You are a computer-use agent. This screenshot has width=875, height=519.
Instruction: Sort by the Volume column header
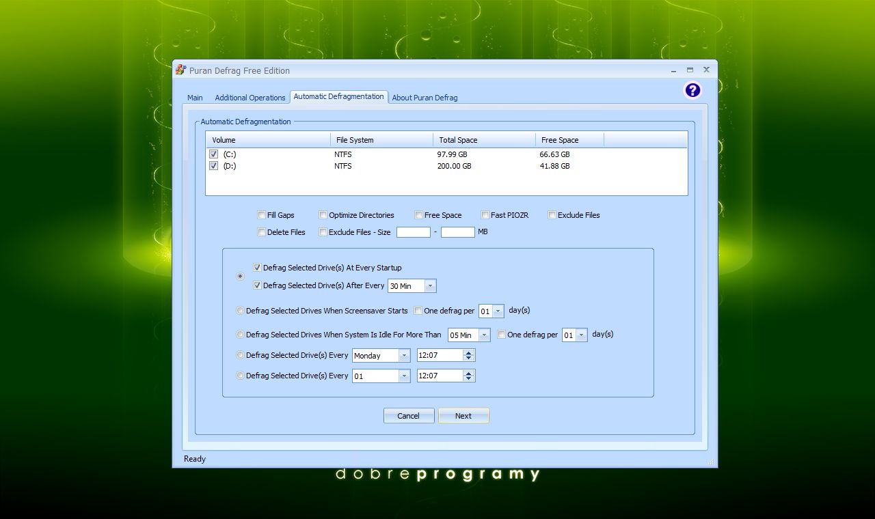(268, 140)
